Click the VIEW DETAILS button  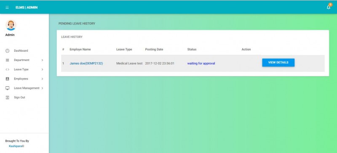click(x=278, y=63)
